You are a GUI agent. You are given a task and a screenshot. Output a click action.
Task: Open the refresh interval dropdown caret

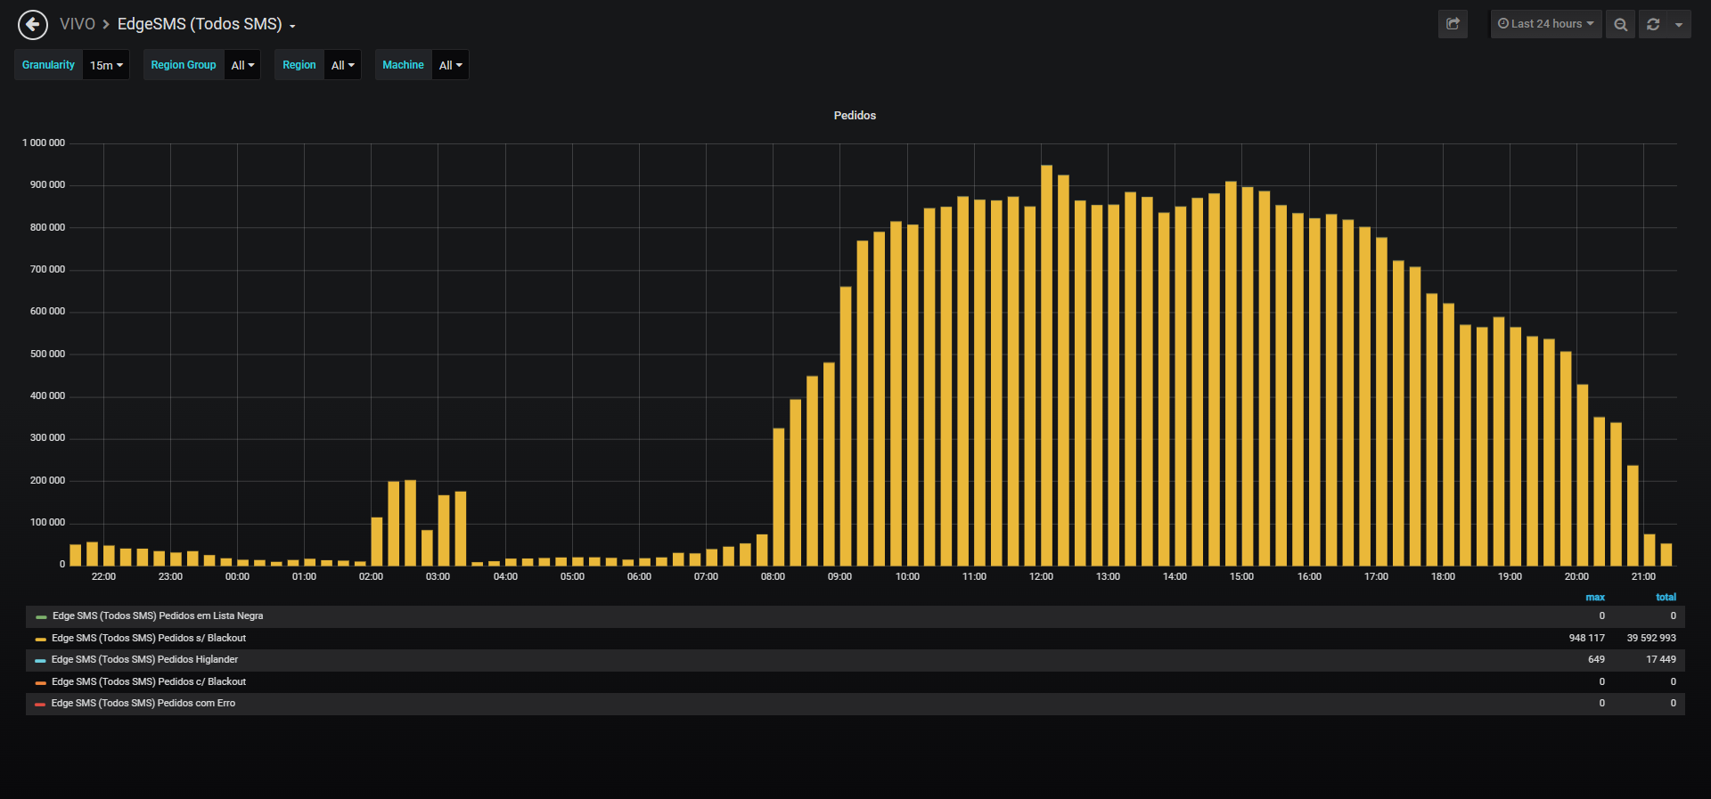coord(1679,24)
